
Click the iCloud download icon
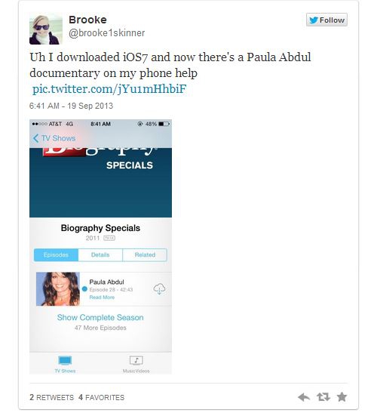click(159, 288)
